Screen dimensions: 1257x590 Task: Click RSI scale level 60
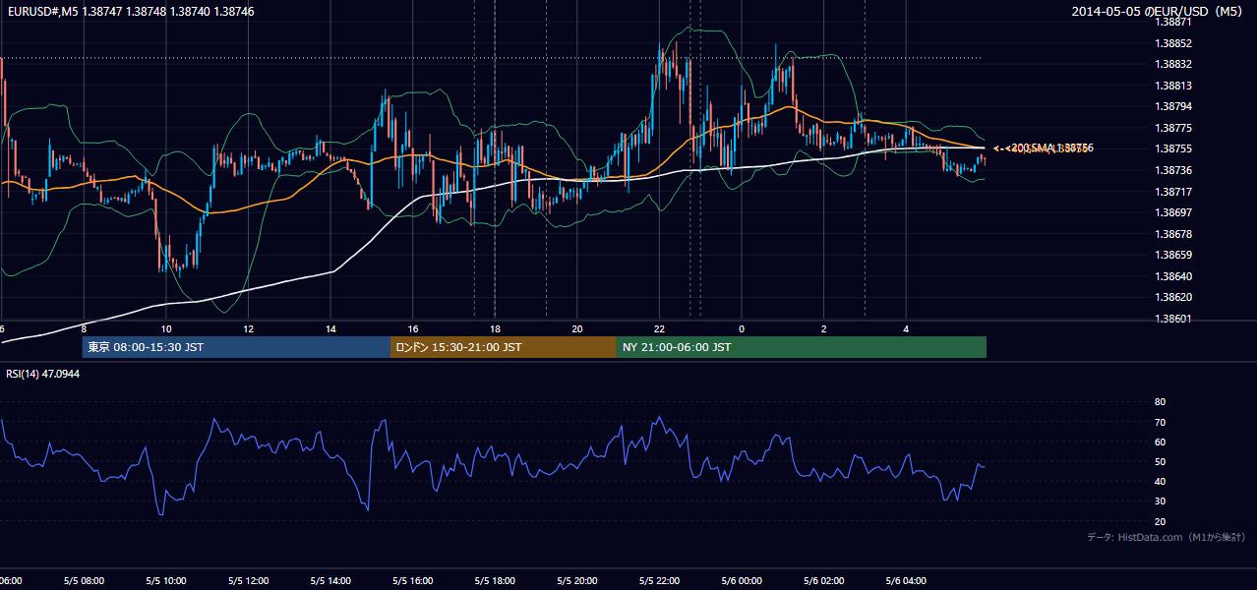tap(1160, 442)
